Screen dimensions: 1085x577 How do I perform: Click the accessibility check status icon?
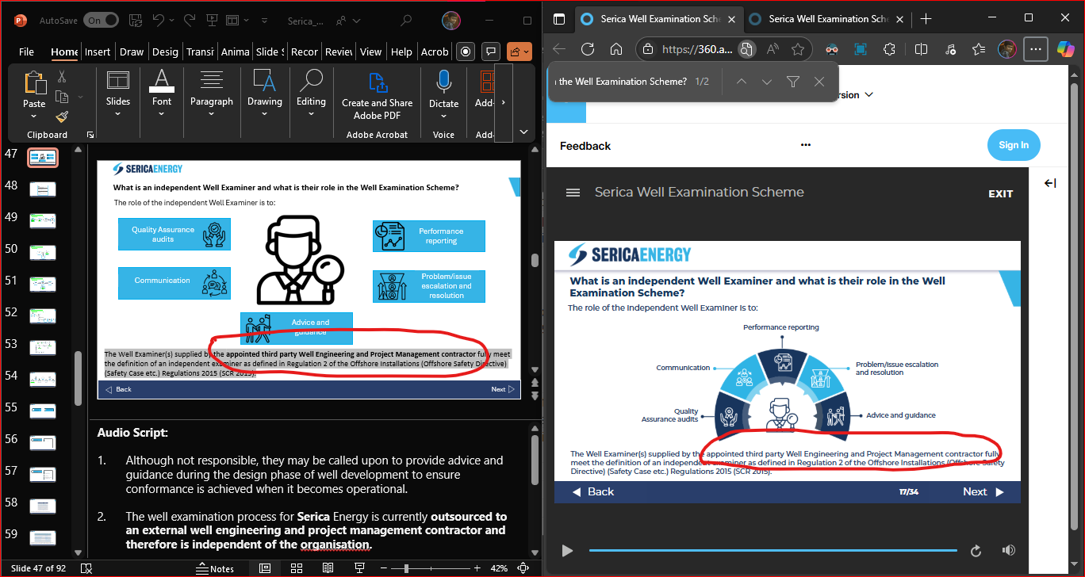coord(86,568)
